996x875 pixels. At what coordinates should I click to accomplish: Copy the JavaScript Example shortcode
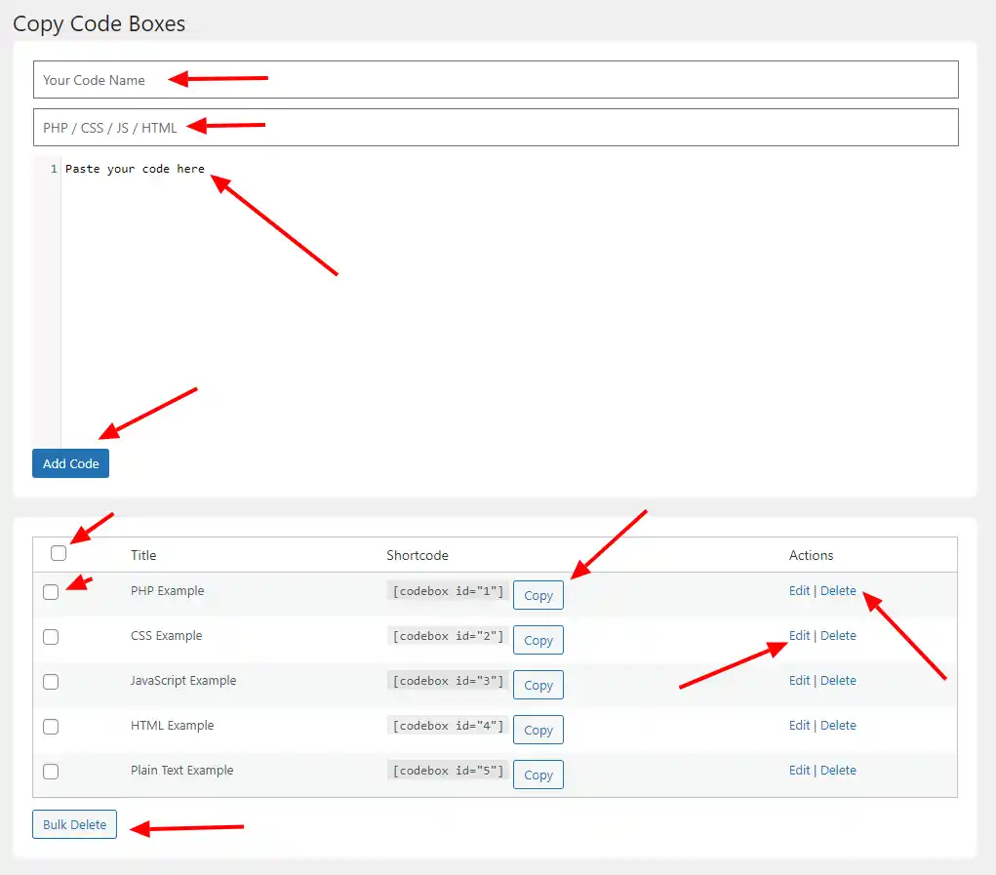click(538, 685)
